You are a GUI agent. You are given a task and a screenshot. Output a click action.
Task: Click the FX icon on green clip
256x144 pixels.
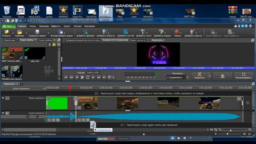pyautogui.click(x=49, y=108)
